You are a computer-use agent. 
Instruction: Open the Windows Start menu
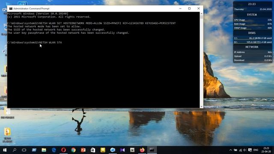[5, 150]
